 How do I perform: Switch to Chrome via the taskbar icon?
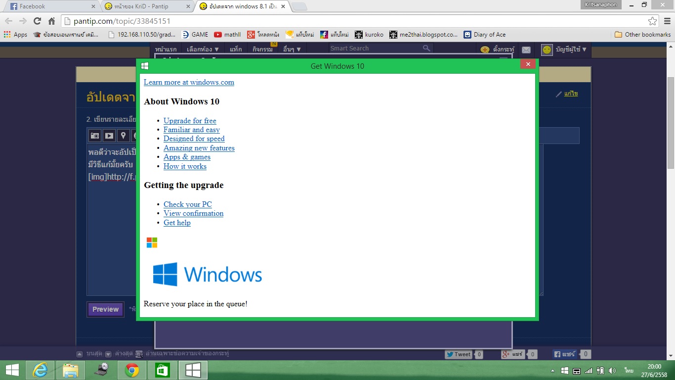click(x=132, y=370)
